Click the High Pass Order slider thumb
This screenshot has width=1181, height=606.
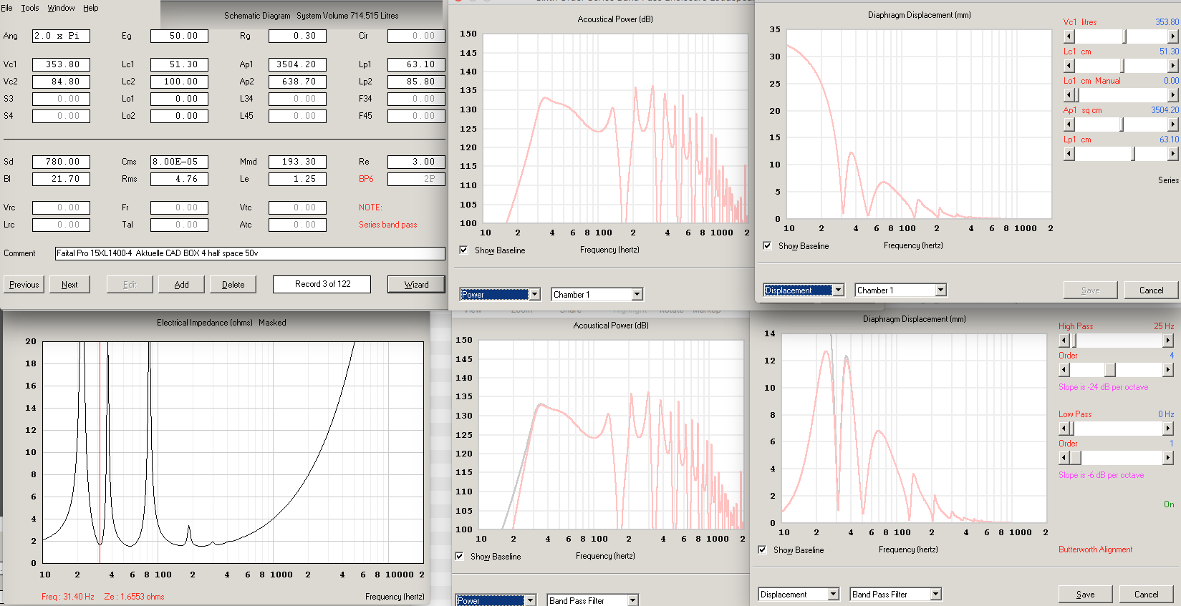tap(1109, 370)
